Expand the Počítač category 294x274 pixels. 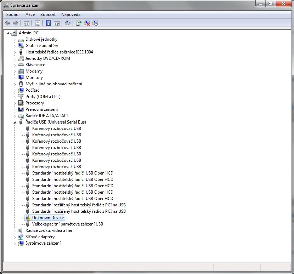pos(15,91)
